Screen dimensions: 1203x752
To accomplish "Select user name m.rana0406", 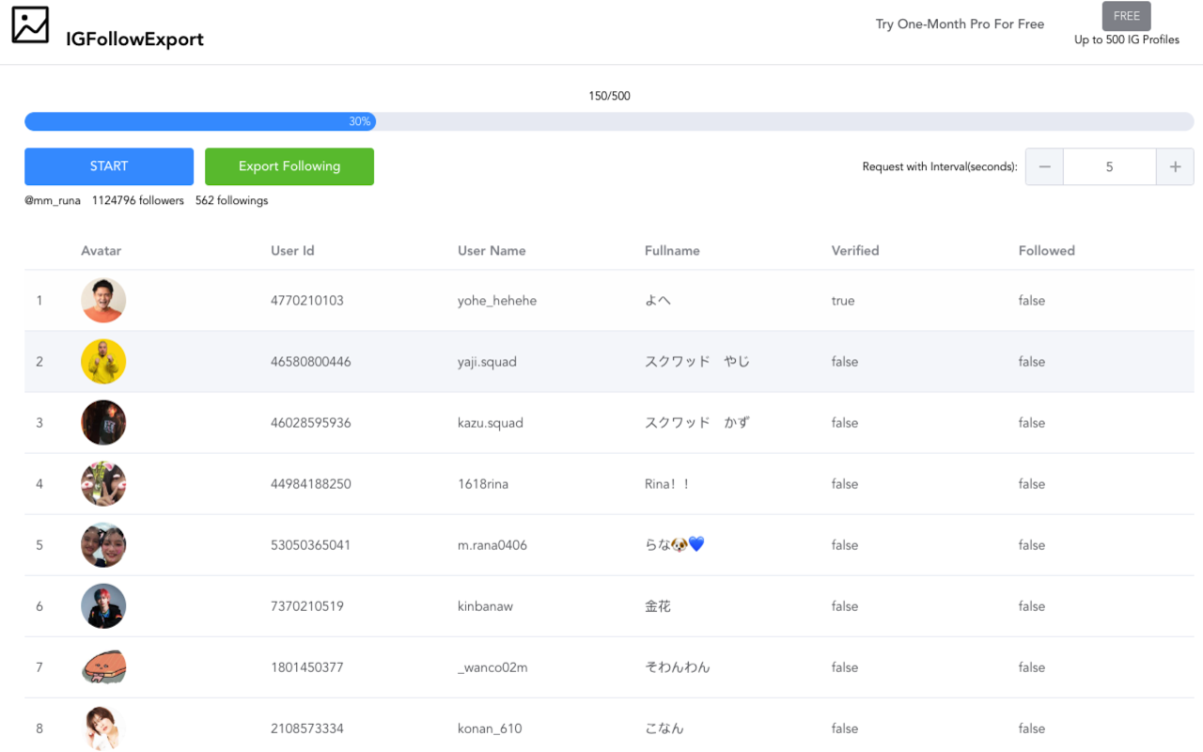I will pos(492,545).
